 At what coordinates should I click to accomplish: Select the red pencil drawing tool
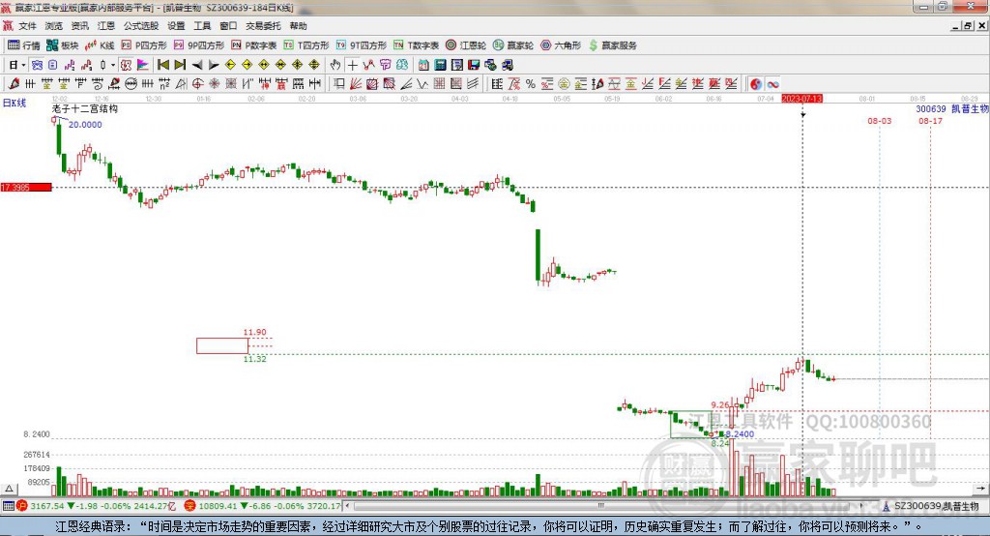coord(14,84)
